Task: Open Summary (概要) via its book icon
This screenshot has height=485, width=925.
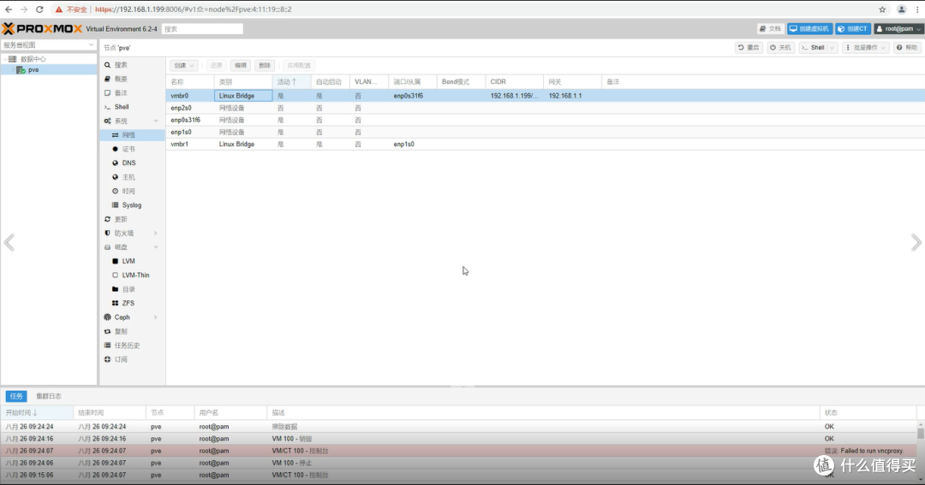Action: coord(107,79)
